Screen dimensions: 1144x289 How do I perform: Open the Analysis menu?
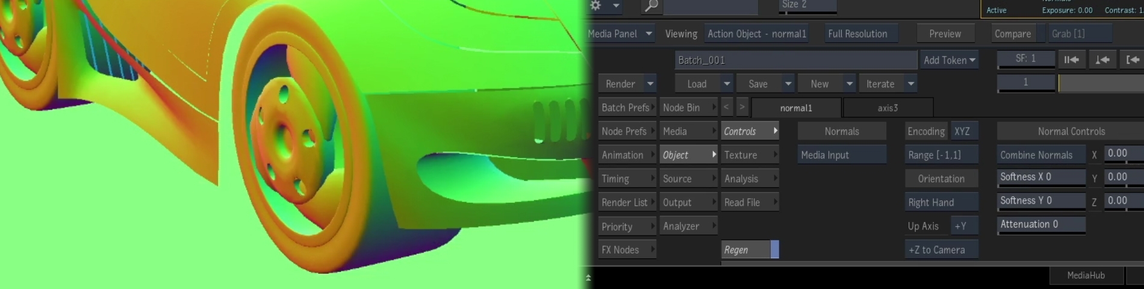[750, 179]
